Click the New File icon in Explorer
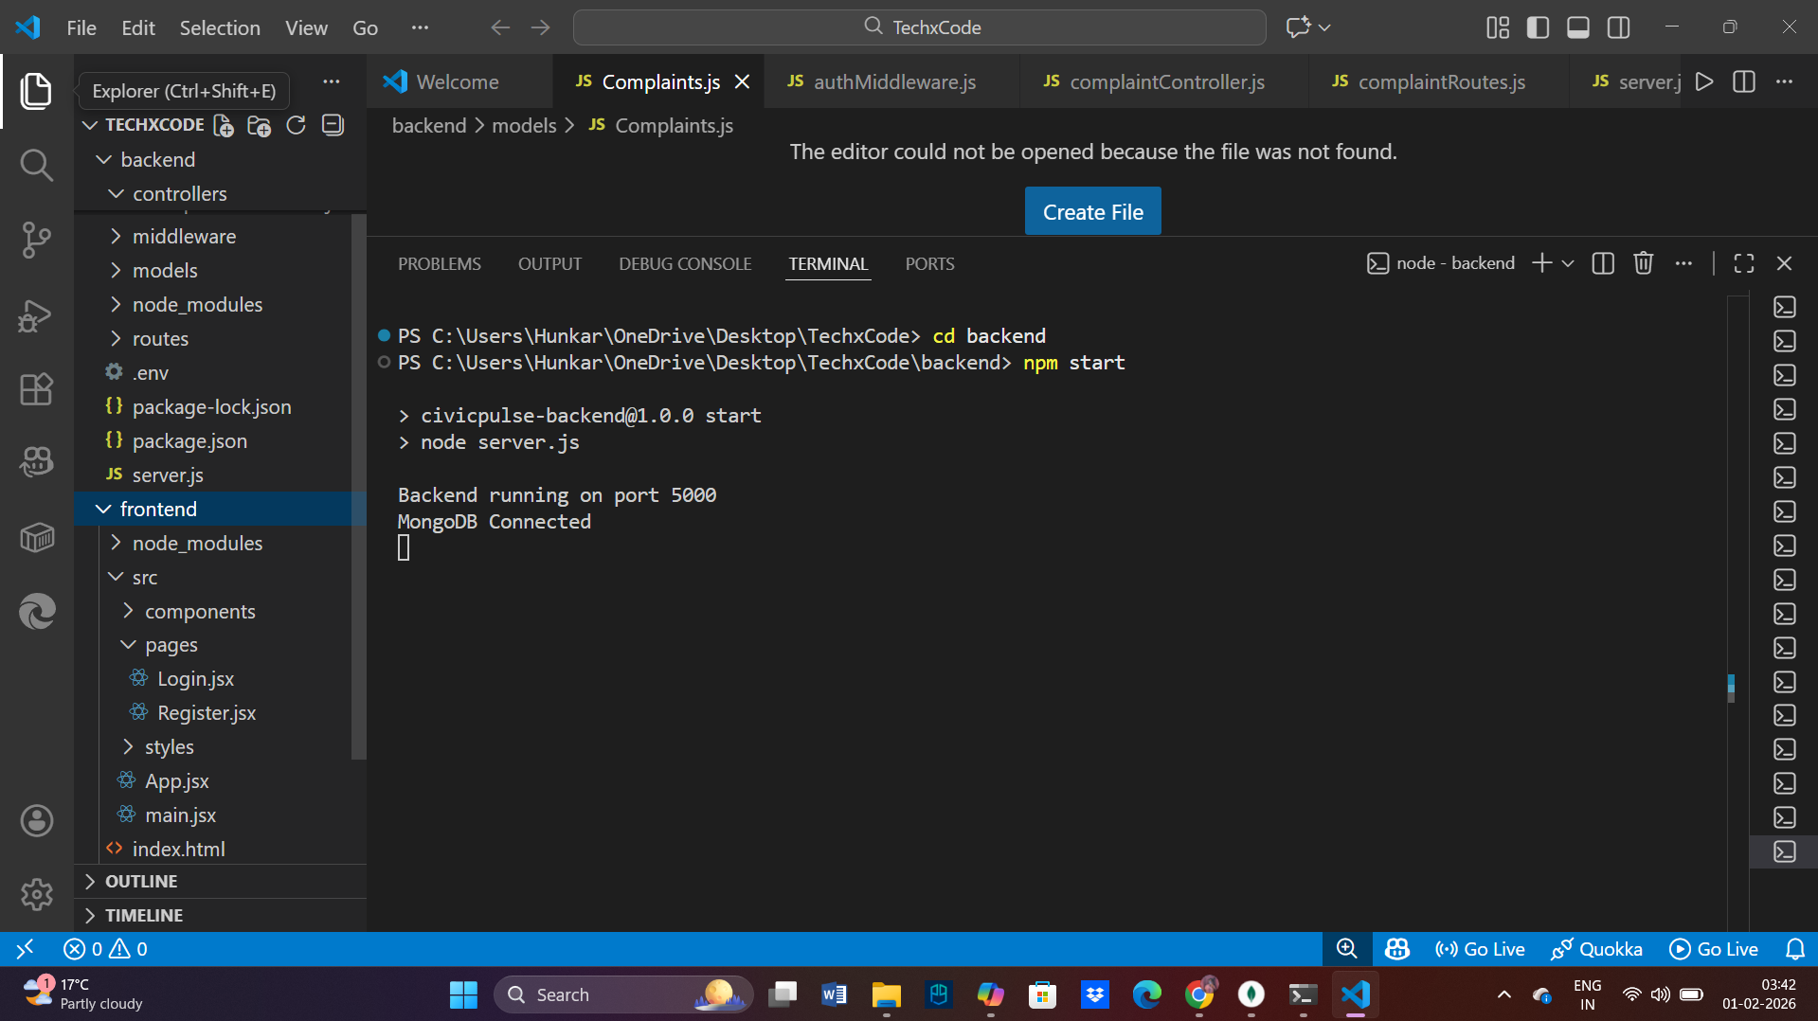This screenshot has width=1818, height=1021. (224, 125)
